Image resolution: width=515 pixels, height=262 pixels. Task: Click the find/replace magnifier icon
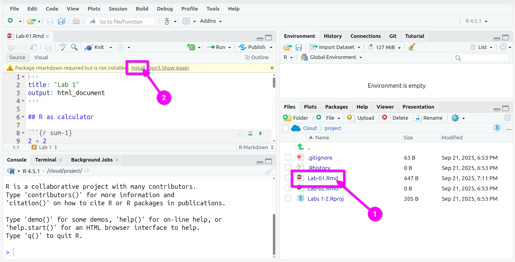(x=74, y=47)
